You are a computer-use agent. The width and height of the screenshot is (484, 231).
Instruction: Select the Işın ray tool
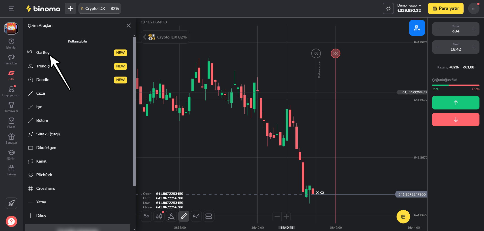(x=77, y=107)
